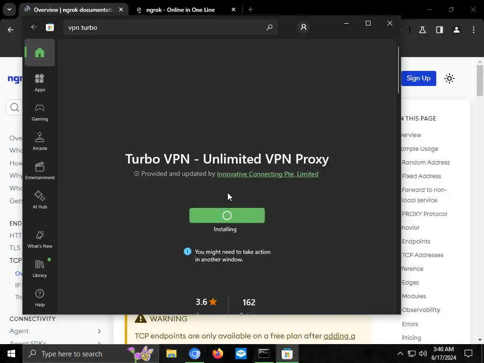This screenshot has height=363, width=484.
Task: Click the Microsoft Store window scrollbar
Action: pyautogui.click(x=398, y=70)
